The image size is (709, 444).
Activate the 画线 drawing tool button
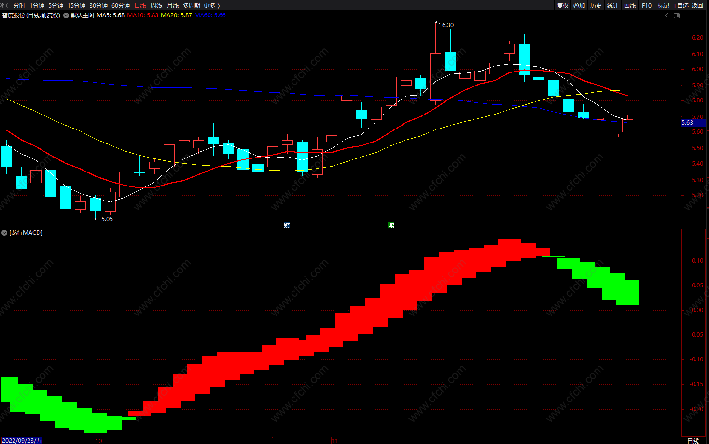[630, 5]
